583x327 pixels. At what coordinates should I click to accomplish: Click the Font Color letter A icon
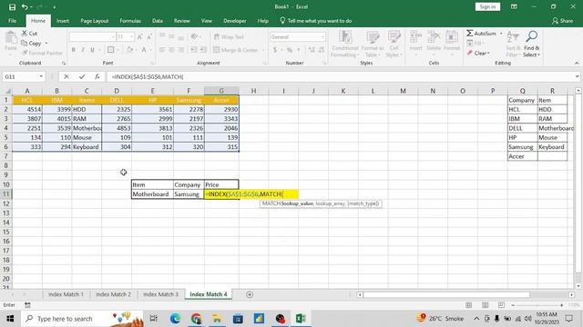click(144, 50)
